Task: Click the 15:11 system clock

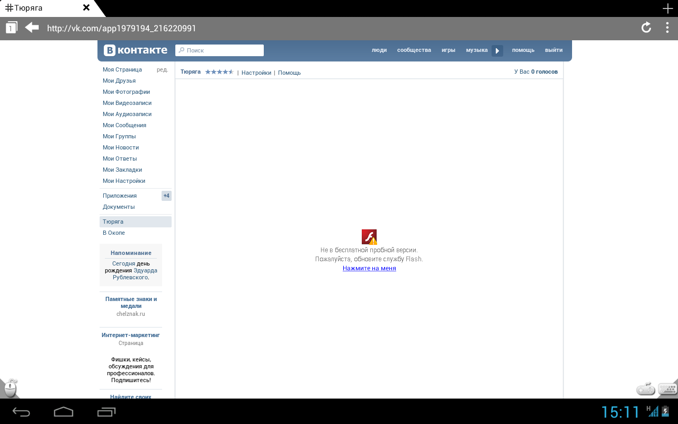Action: point(621,412)
